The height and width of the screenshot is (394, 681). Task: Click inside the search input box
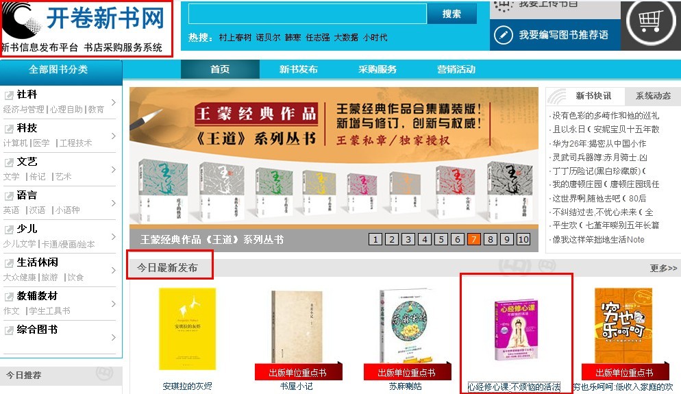tap(308, 14)
